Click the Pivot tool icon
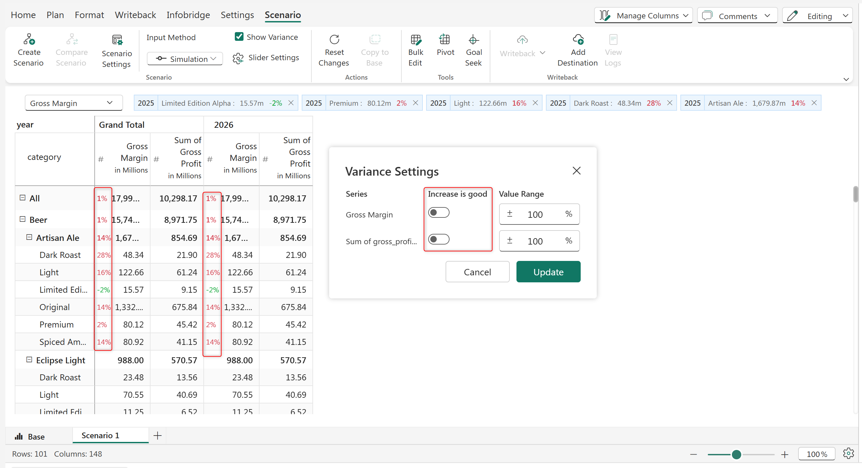Viewport: 862px width, 468px height. tap(445, 40)
